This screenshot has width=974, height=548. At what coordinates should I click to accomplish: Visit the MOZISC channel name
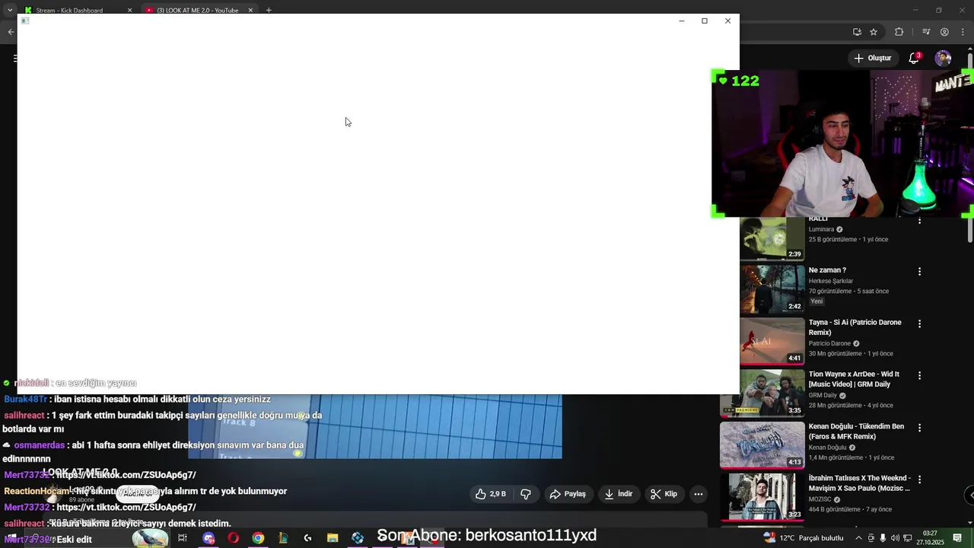pos(820,499)
